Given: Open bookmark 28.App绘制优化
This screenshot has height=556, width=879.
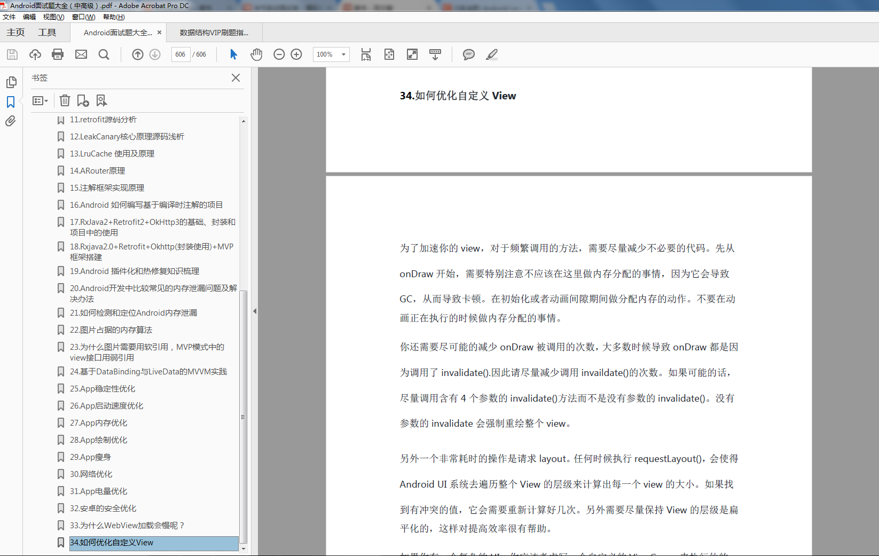Looking at the screenshot, I should click(98, 440).
